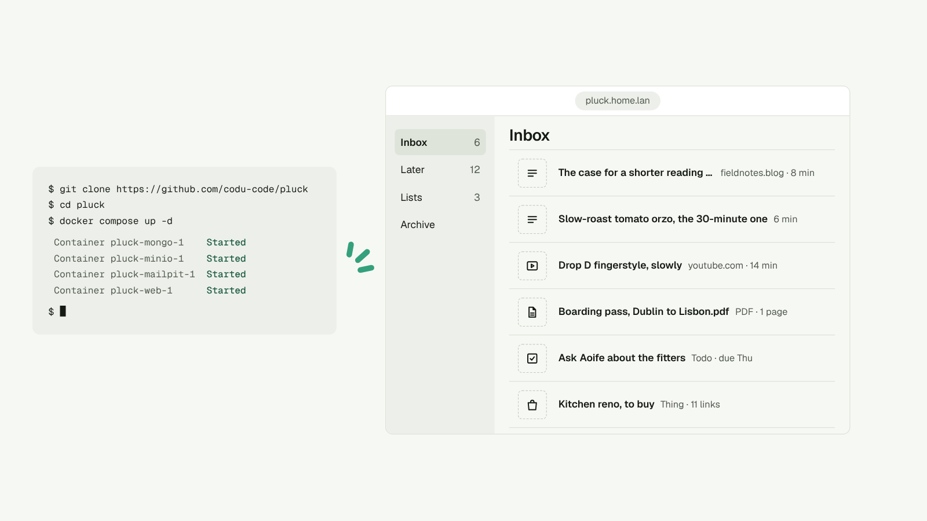Click the 'Thing · 11 links' metadata
This screenshot has height=521, width=927.
pyautogui.click(x=690, y=405)
